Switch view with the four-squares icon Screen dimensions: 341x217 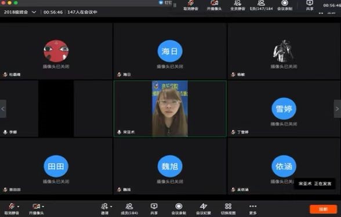tap(228, 208)
